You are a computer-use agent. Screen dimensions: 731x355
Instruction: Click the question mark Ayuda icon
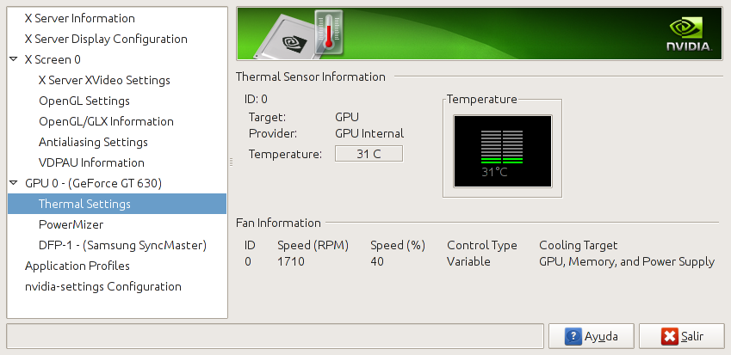573,337
